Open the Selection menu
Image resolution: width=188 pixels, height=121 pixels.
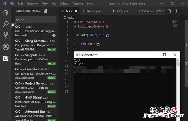[x=33, y=4]
